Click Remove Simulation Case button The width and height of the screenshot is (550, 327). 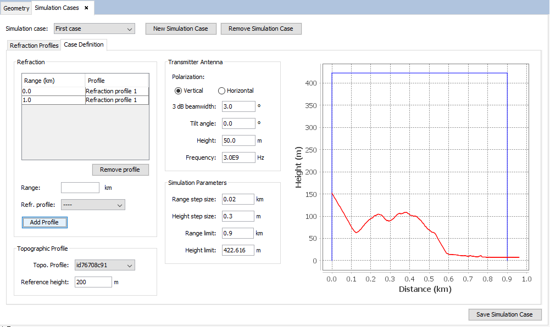(261, 29)
